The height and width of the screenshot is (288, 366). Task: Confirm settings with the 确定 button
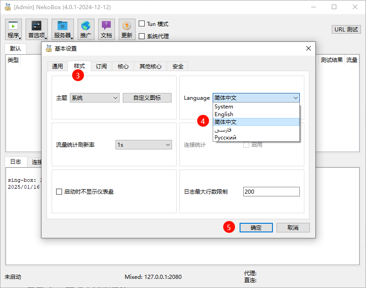click(x=256, y=227)
